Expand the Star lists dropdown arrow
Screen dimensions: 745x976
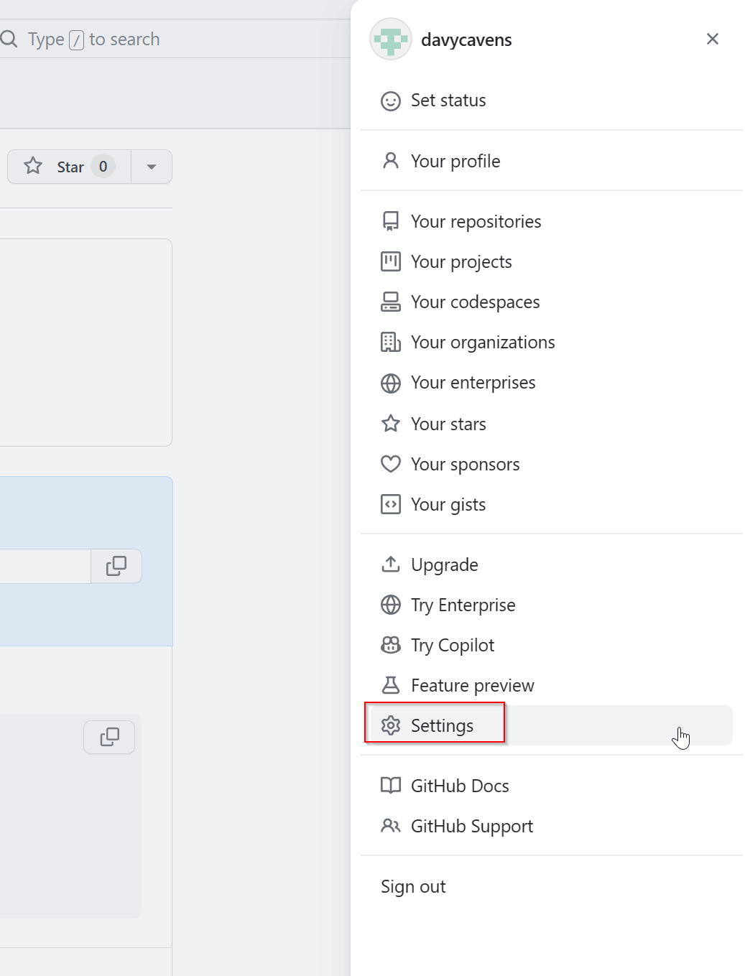pyautogui.click(x=152, y=167)
